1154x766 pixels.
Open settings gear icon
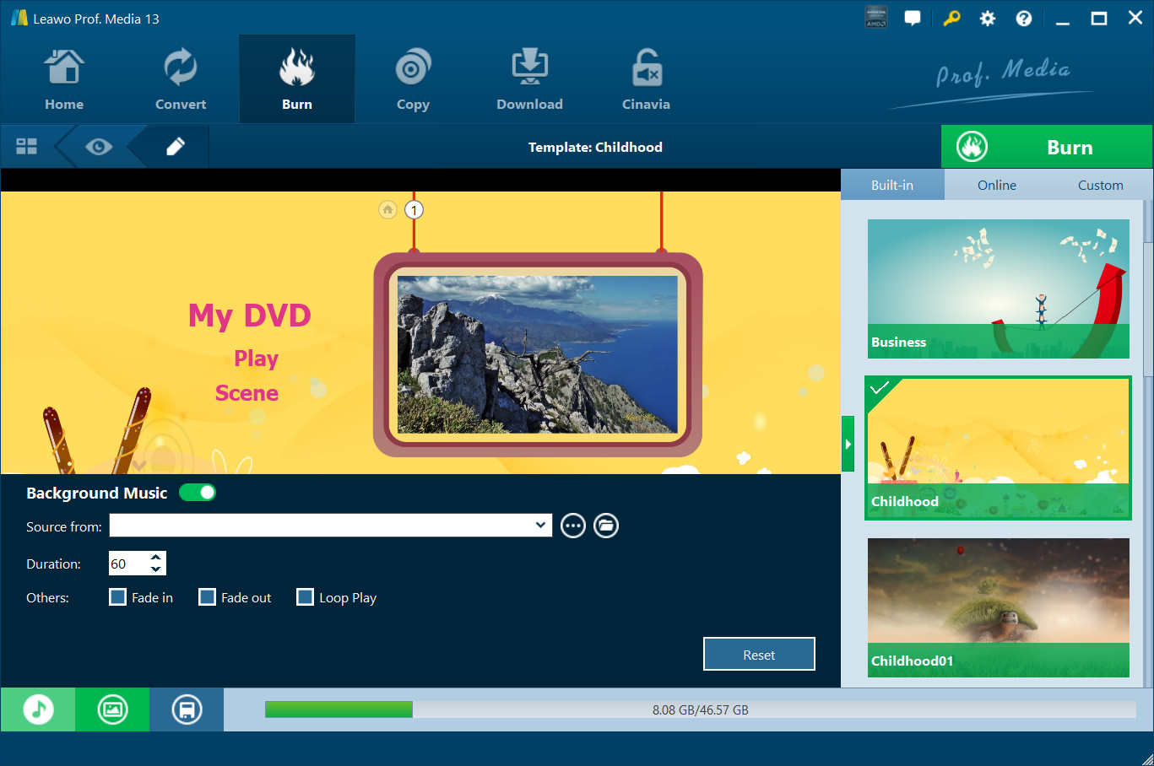tap(988, 19)
